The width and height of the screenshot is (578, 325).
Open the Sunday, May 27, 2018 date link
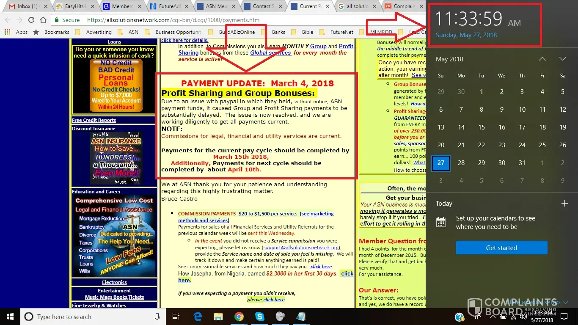coord(466,35)
